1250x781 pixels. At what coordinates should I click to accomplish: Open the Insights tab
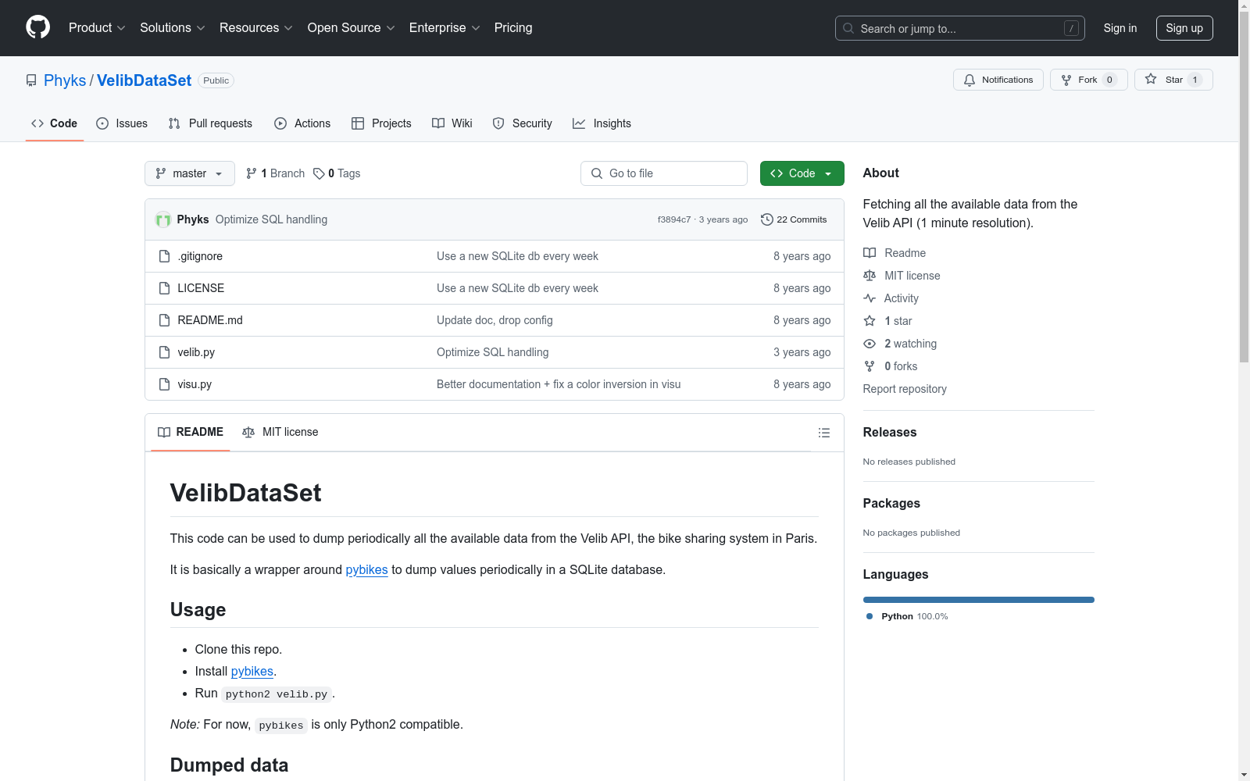602,123
